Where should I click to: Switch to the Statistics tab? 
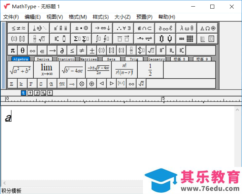point(66,59)
